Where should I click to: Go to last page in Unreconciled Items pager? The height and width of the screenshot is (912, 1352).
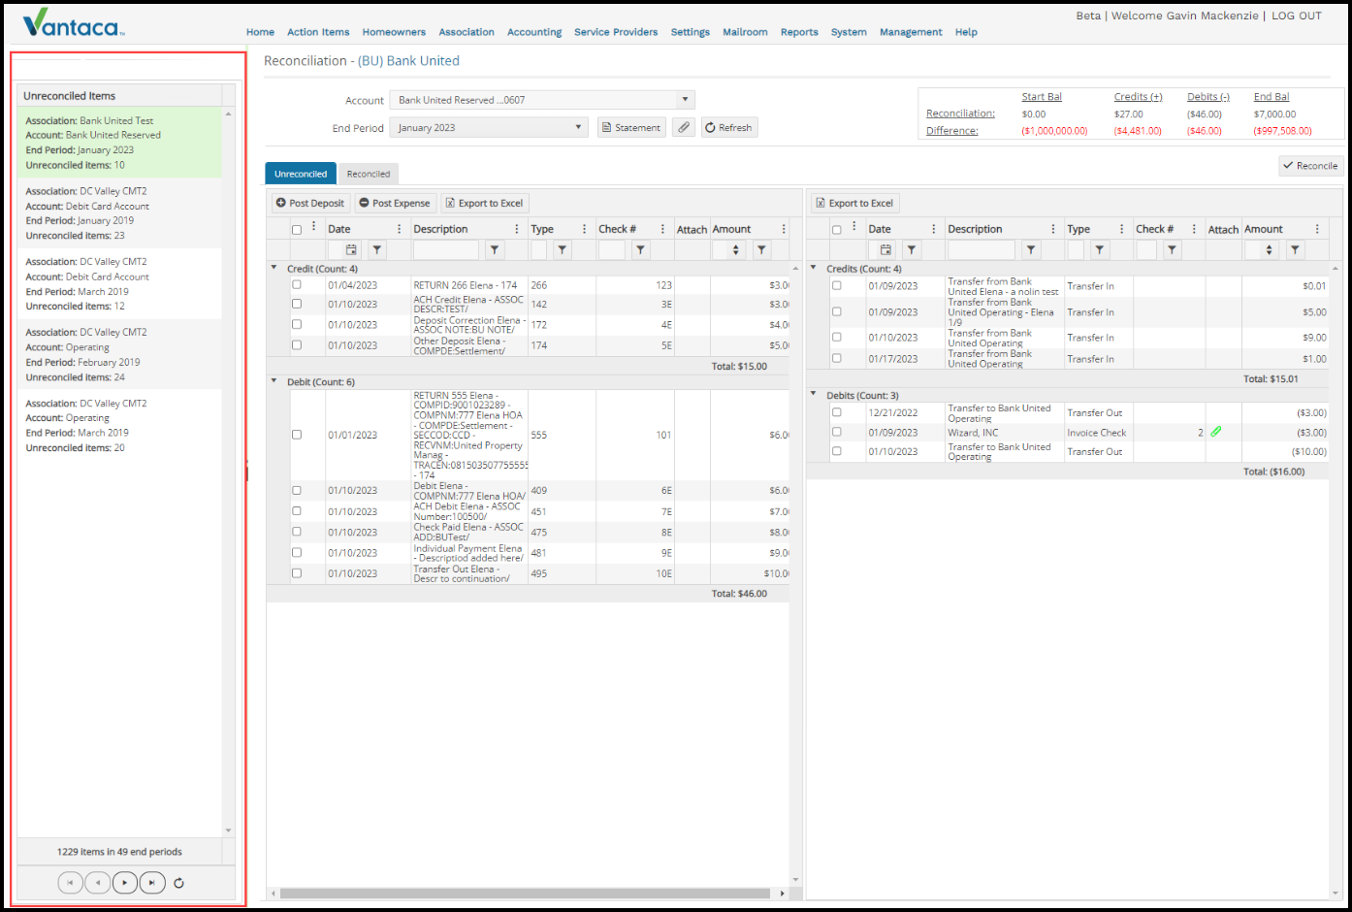[x=152, y=883]
